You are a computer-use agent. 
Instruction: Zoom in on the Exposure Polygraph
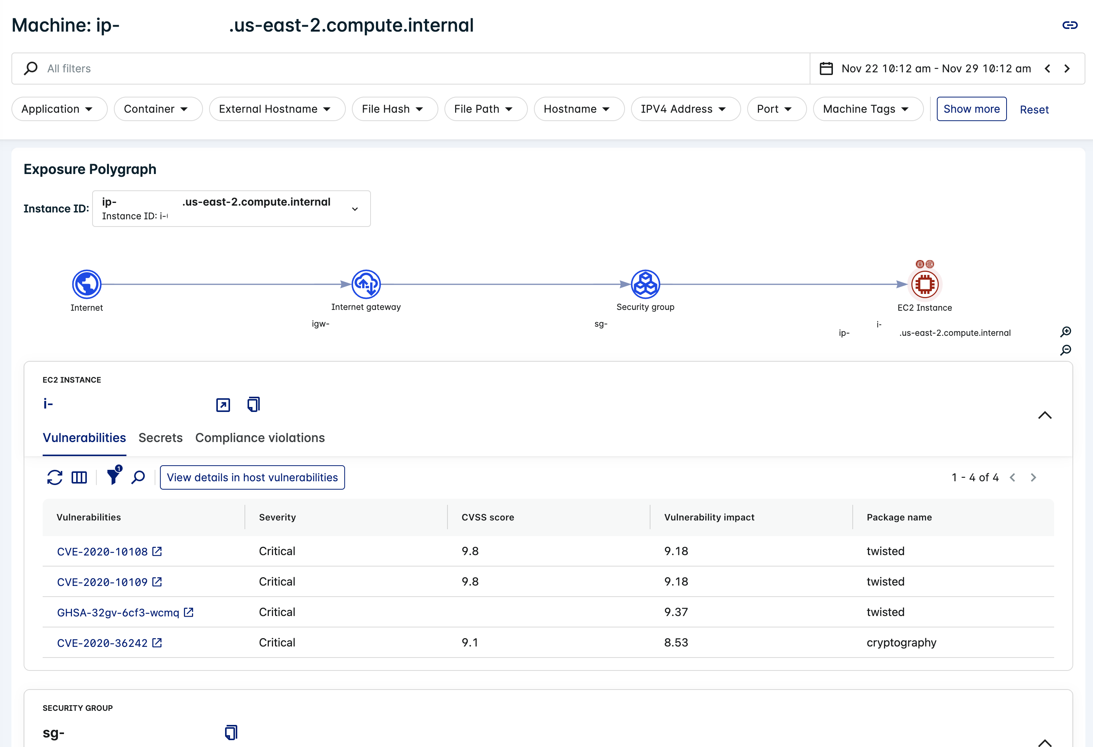click(1066, 332)
